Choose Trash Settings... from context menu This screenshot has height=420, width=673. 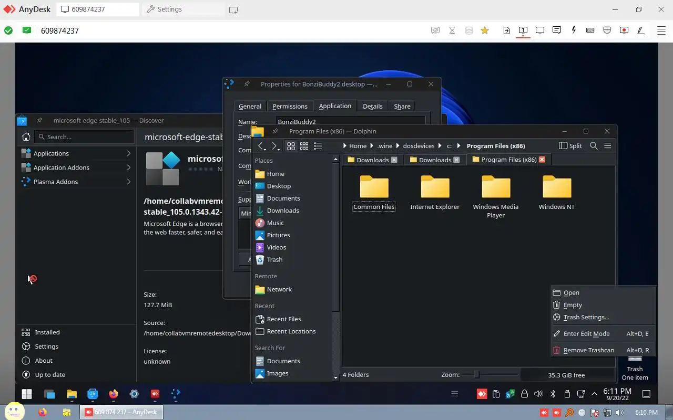[603, 317]
